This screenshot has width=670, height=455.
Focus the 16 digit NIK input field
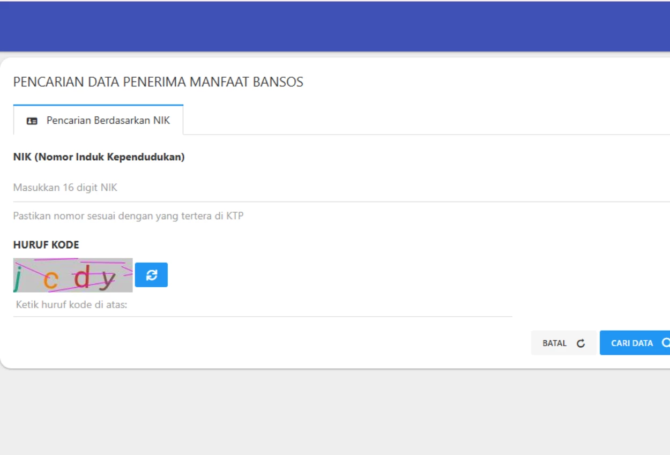341,188
